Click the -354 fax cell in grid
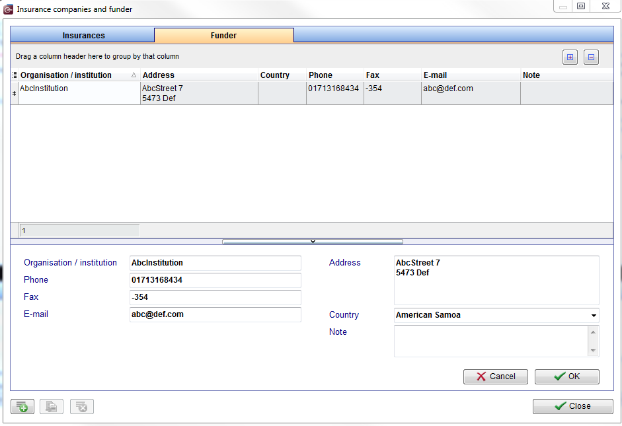The height and width of the screenshot is (426, 622). [393, 93]
